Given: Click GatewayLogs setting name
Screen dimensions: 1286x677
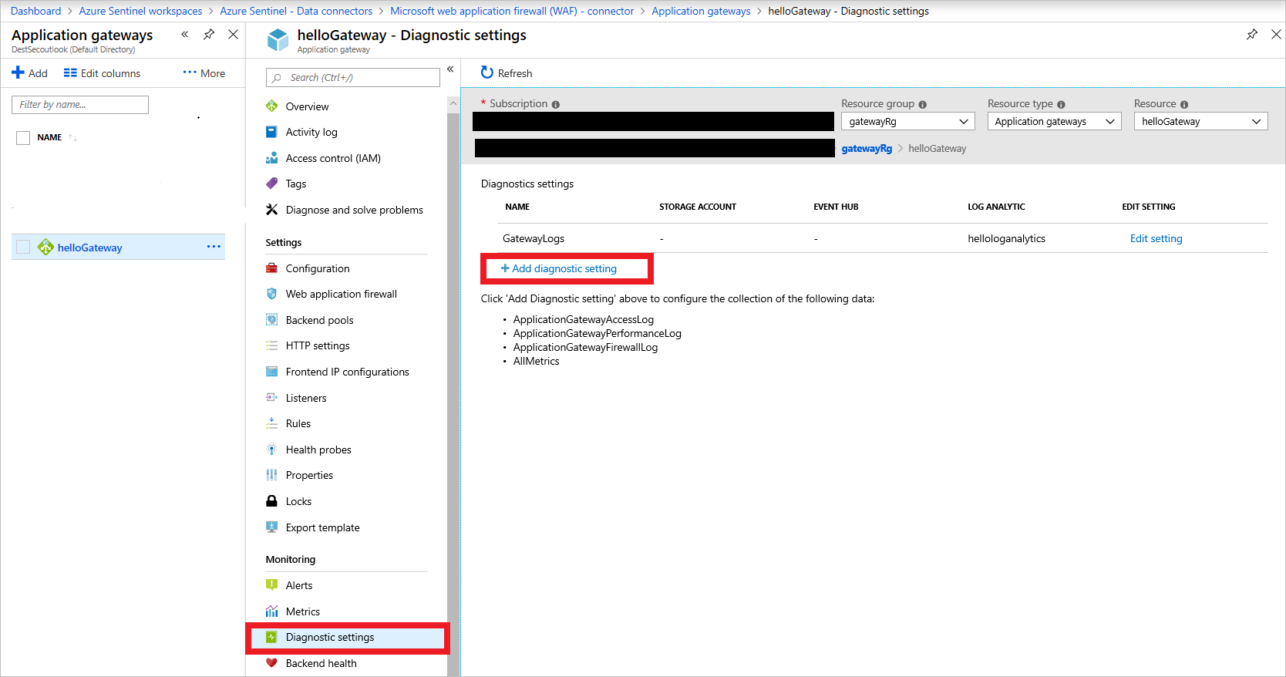Looking at the screenshot, I should click(x=534, y=238).
